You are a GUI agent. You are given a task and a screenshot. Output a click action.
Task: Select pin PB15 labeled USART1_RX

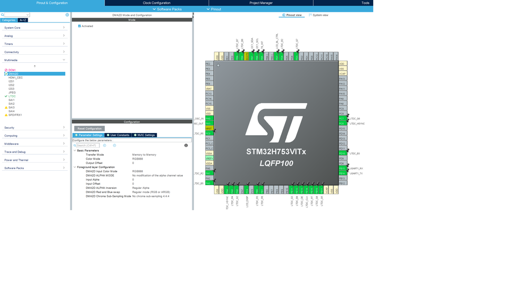click(343, 169)
